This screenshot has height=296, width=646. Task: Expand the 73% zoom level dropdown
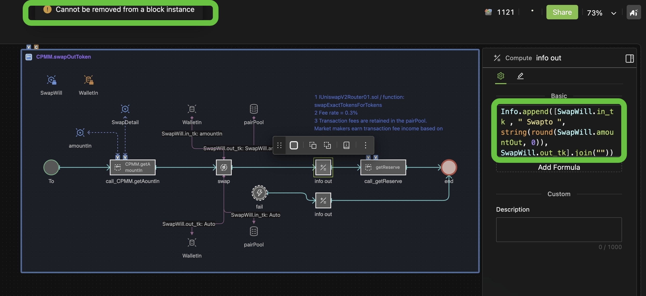[x=613, y=13]
